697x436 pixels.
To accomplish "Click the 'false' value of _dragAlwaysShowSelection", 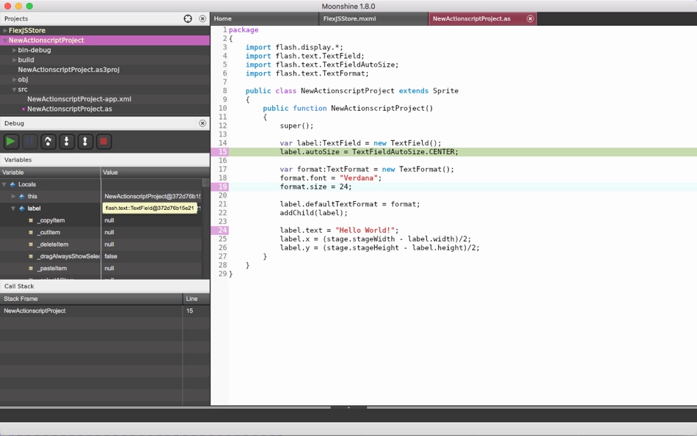I will click(x=111, y=256).
